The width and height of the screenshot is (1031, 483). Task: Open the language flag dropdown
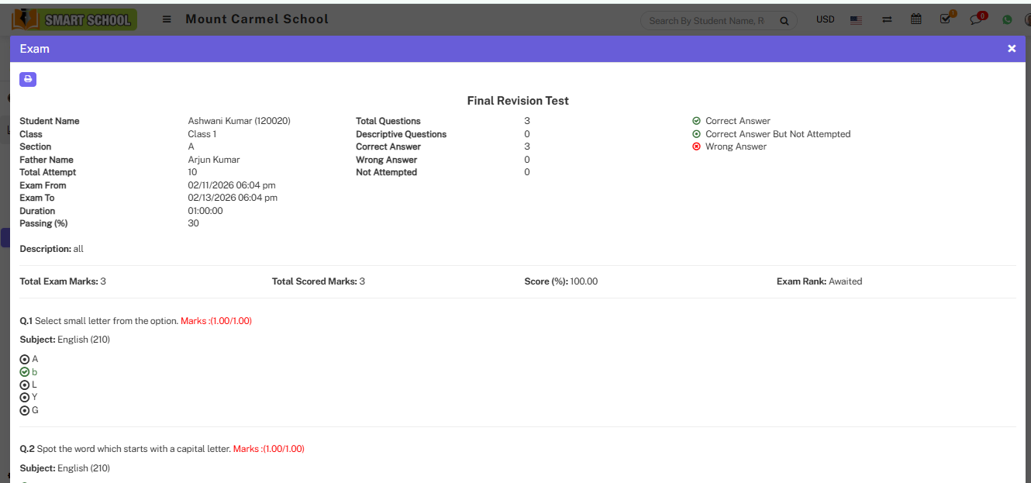856,20
